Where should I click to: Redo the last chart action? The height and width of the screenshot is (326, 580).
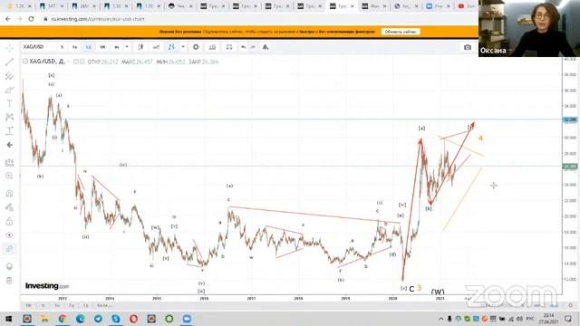253,47
